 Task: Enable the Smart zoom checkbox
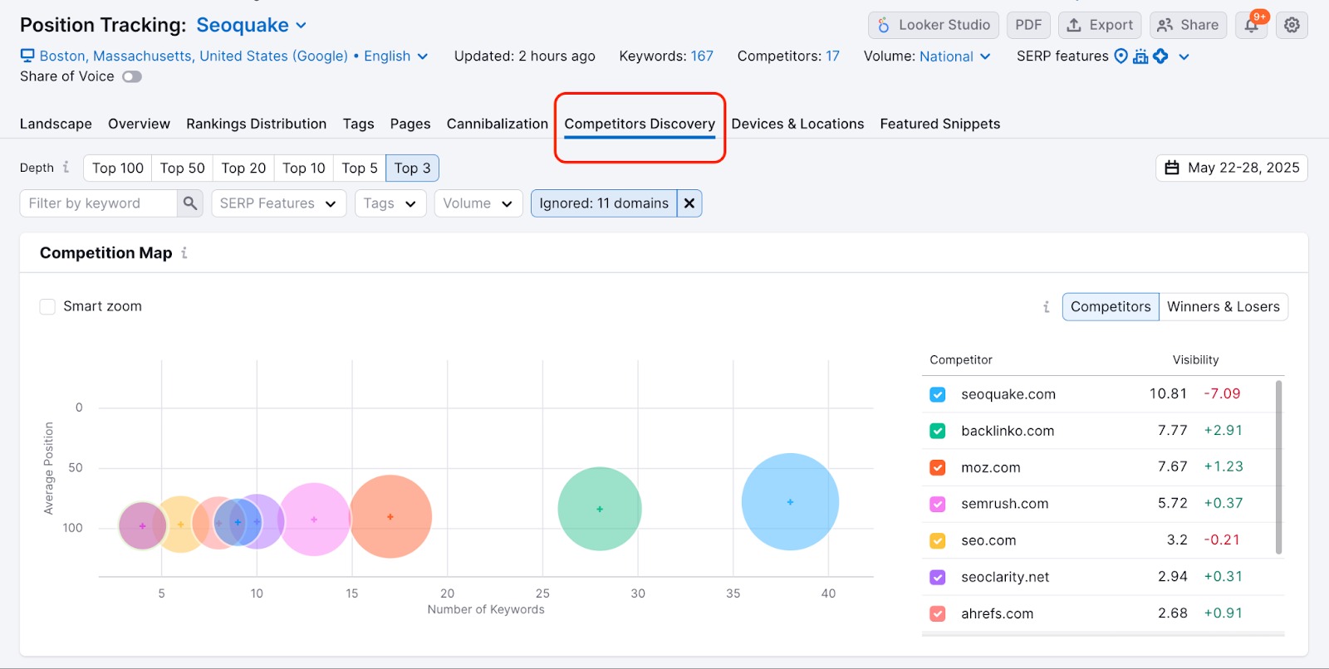[48, 306]
